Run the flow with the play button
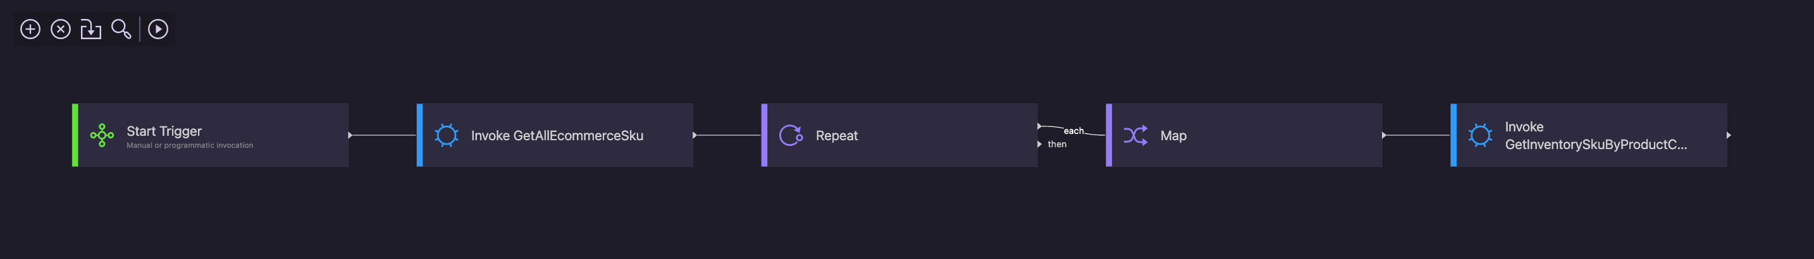Image resolution: width=1814 pixels, height=259 pixels. 157,29
